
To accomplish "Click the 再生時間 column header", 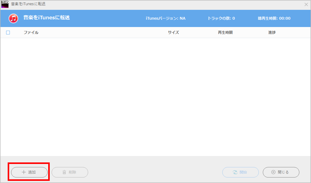I will pyautogui.click(x=225, y=33).
